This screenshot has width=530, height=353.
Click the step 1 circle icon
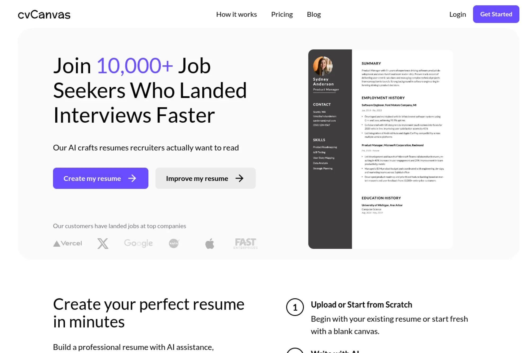click(x=295, y=307)
